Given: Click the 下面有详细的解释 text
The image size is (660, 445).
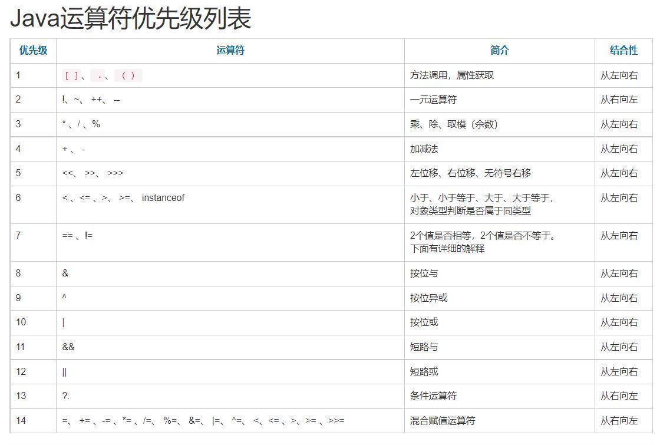Looking at the screenshot, I should pos(447,248).
